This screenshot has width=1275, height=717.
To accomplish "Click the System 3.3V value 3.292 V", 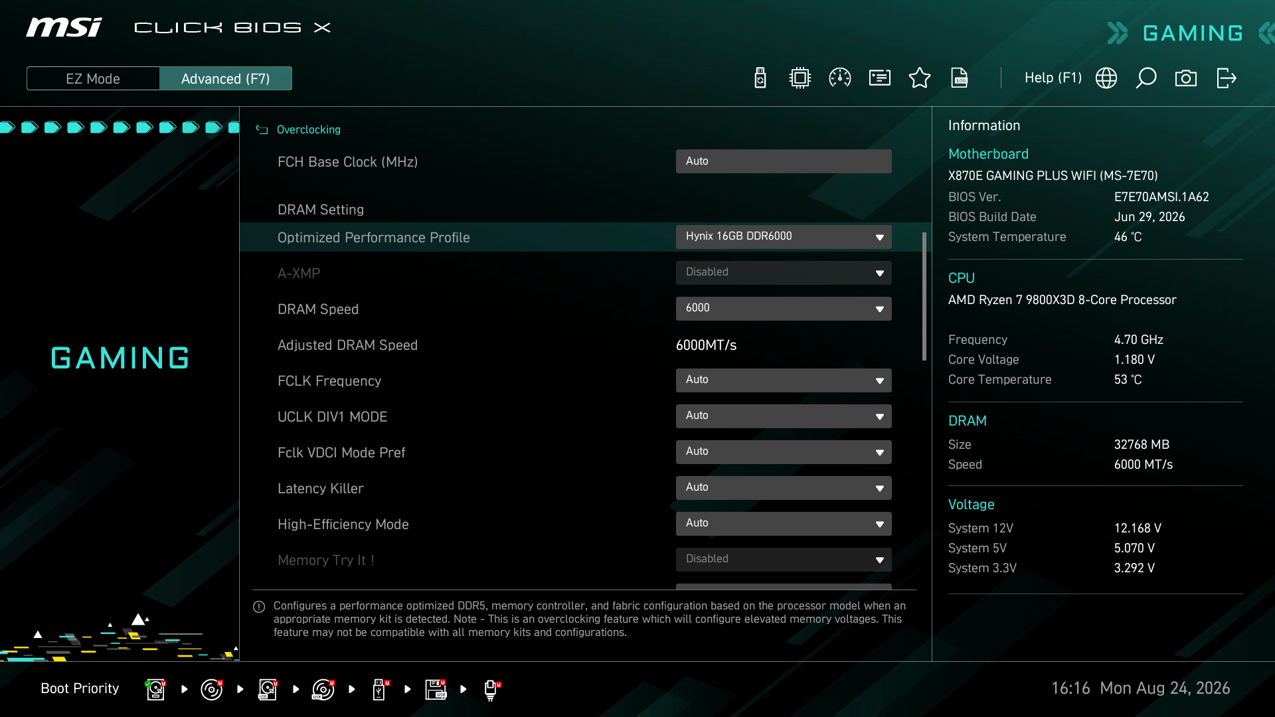I will 1134,568.
